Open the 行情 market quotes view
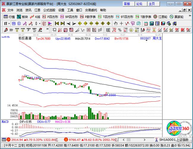Viewport: 193px width, 149px height. point(9,17)
